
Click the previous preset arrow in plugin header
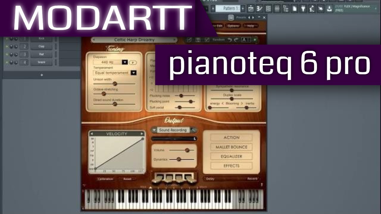pyautogui.click(x=249, y=18)
